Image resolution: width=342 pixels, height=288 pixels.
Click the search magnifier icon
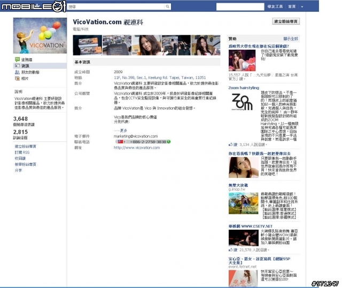click(167, 6)
